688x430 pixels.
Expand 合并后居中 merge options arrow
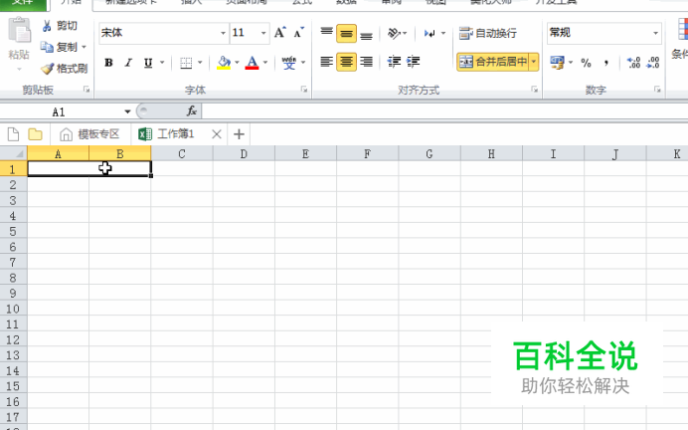point(534,62)
